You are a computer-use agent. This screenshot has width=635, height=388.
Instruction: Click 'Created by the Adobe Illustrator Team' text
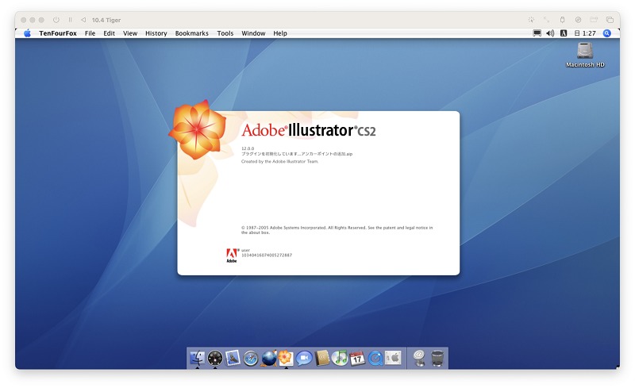tap(280, 161)
